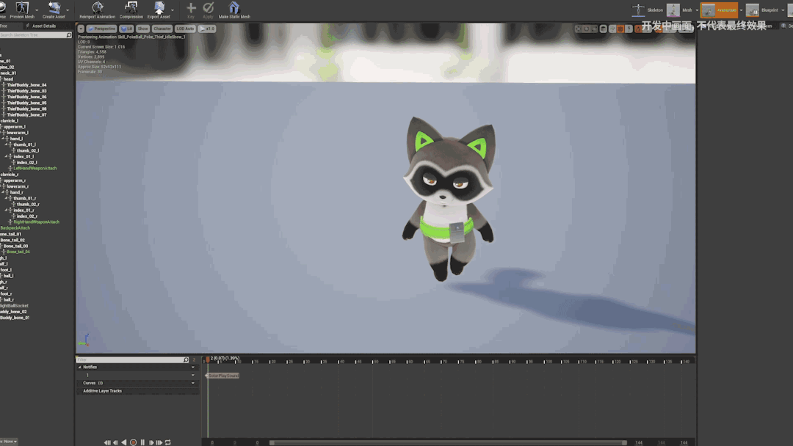Toggle animation loop playback
This screenshot has width=793, height=446.
tap(168, 442)
